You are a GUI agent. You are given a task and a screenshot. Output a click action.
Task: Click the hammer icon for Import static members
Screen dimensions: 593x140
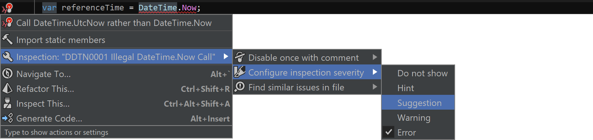(x=7, y=39)
